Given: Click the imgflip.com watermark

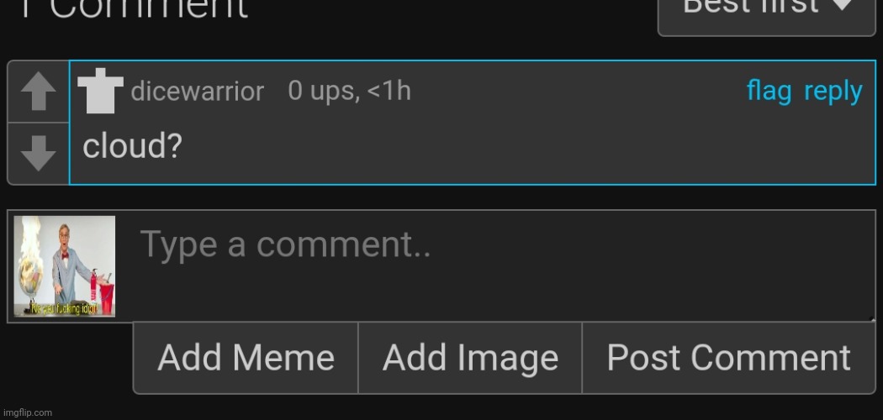Looking at the screenshot, I should pyautogui.click(x=27, y=412).
